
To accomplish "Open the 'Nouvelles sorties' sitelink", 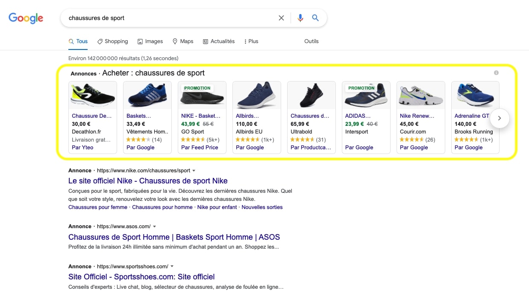I will pos(262,207).
